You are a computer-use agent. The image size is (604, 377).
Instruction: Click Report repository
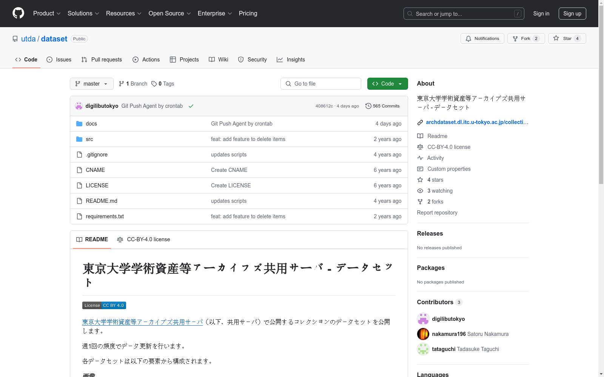point(437,213)
